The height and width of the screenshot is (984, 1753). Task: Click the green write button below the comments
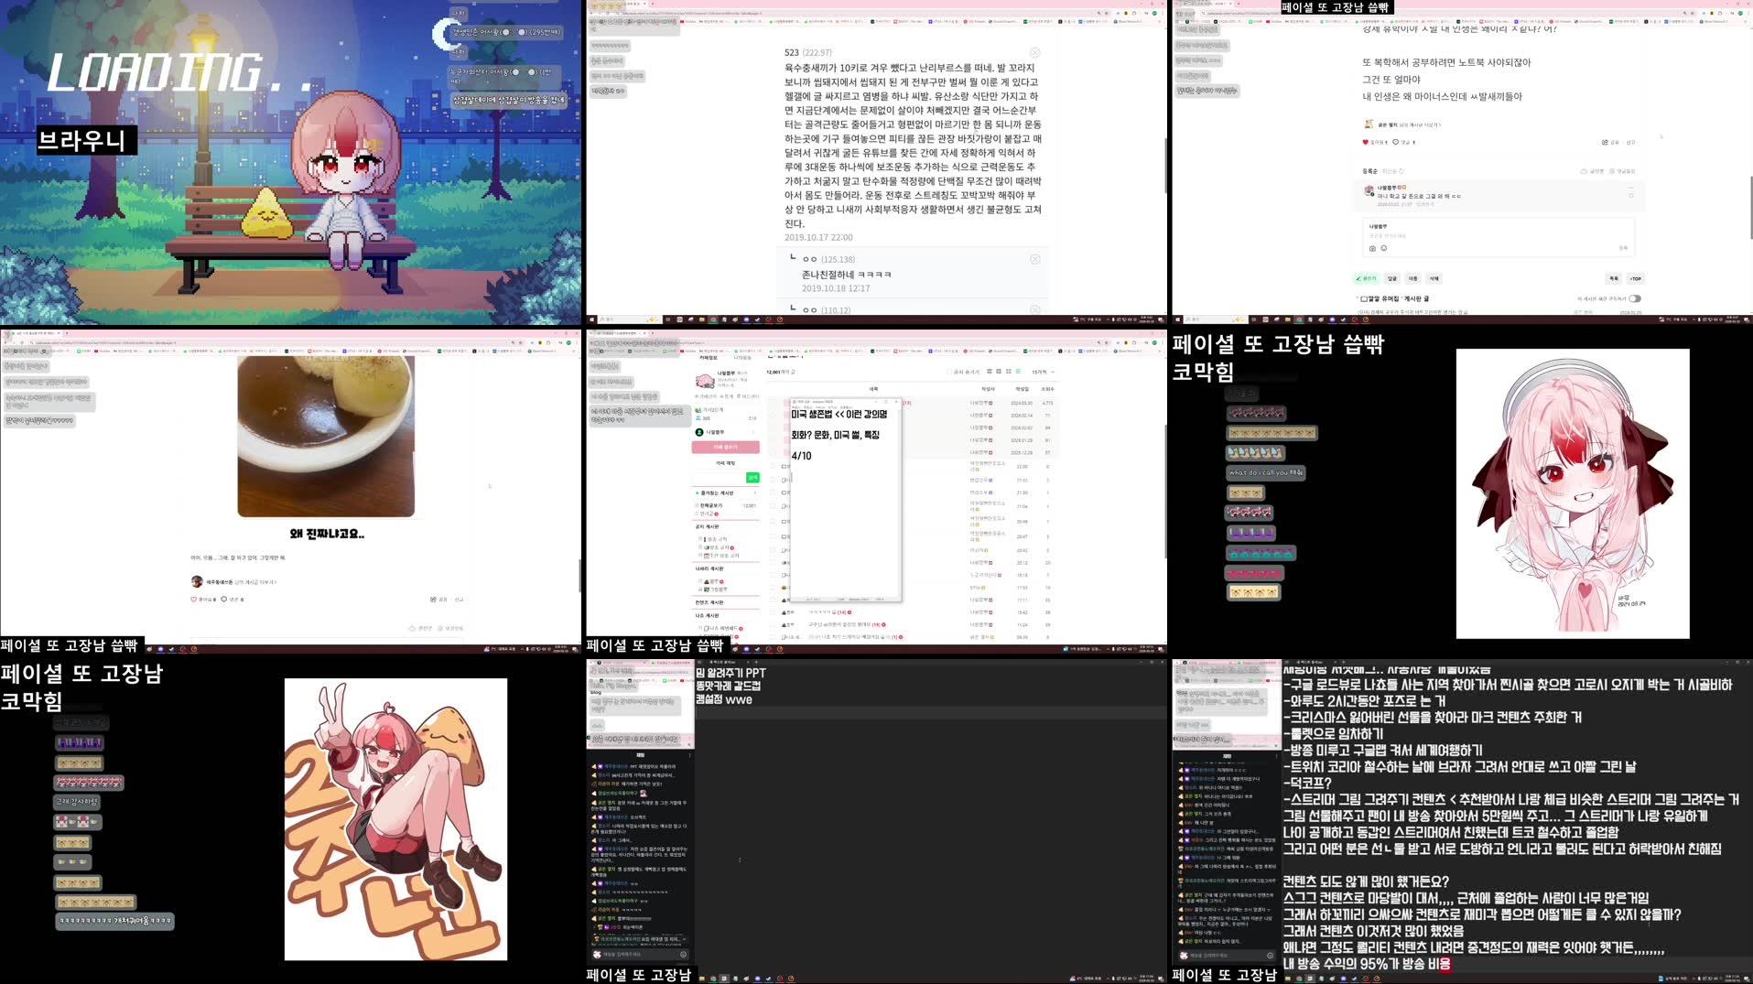point(1366,278)
